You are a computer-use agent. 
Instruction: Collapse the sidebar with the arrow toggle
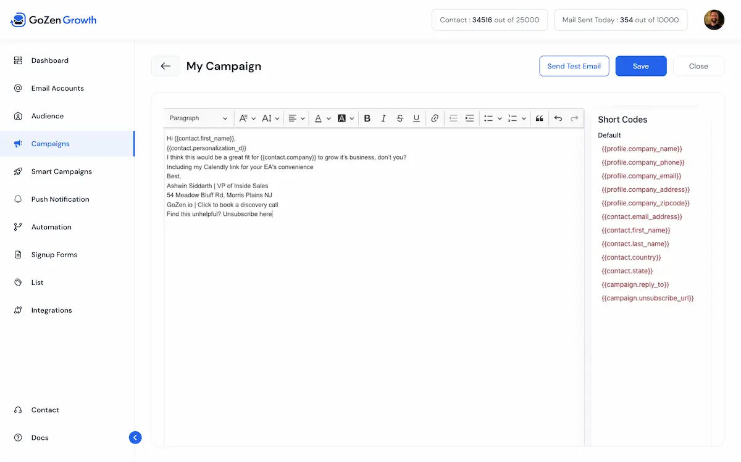(135, 437)
